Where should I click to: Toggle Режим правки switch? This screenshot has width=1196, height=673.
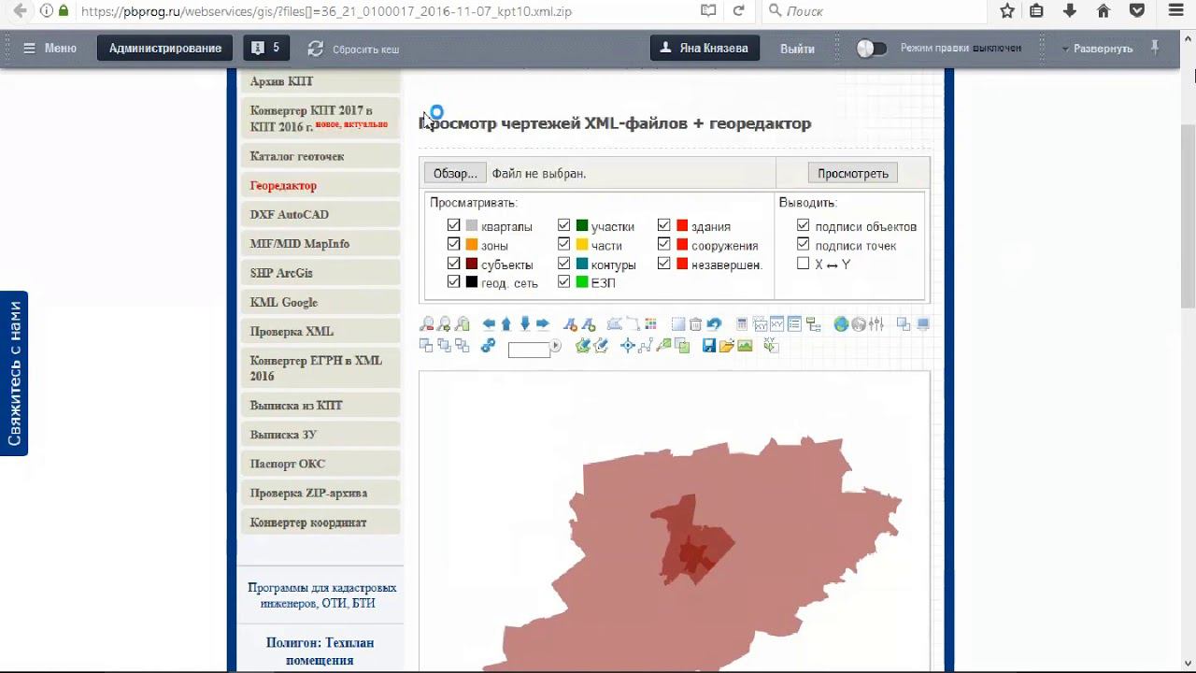pyautogui.click(x=871, y=48)
